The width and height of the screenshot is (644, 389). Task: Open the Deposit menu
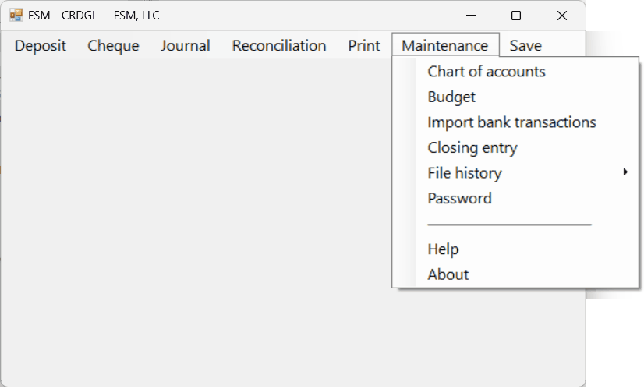click(41, 45)
